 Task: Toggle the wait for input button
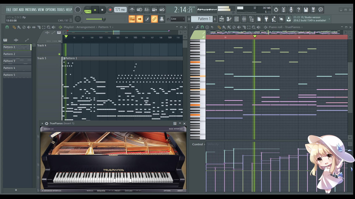click(139, 10)
